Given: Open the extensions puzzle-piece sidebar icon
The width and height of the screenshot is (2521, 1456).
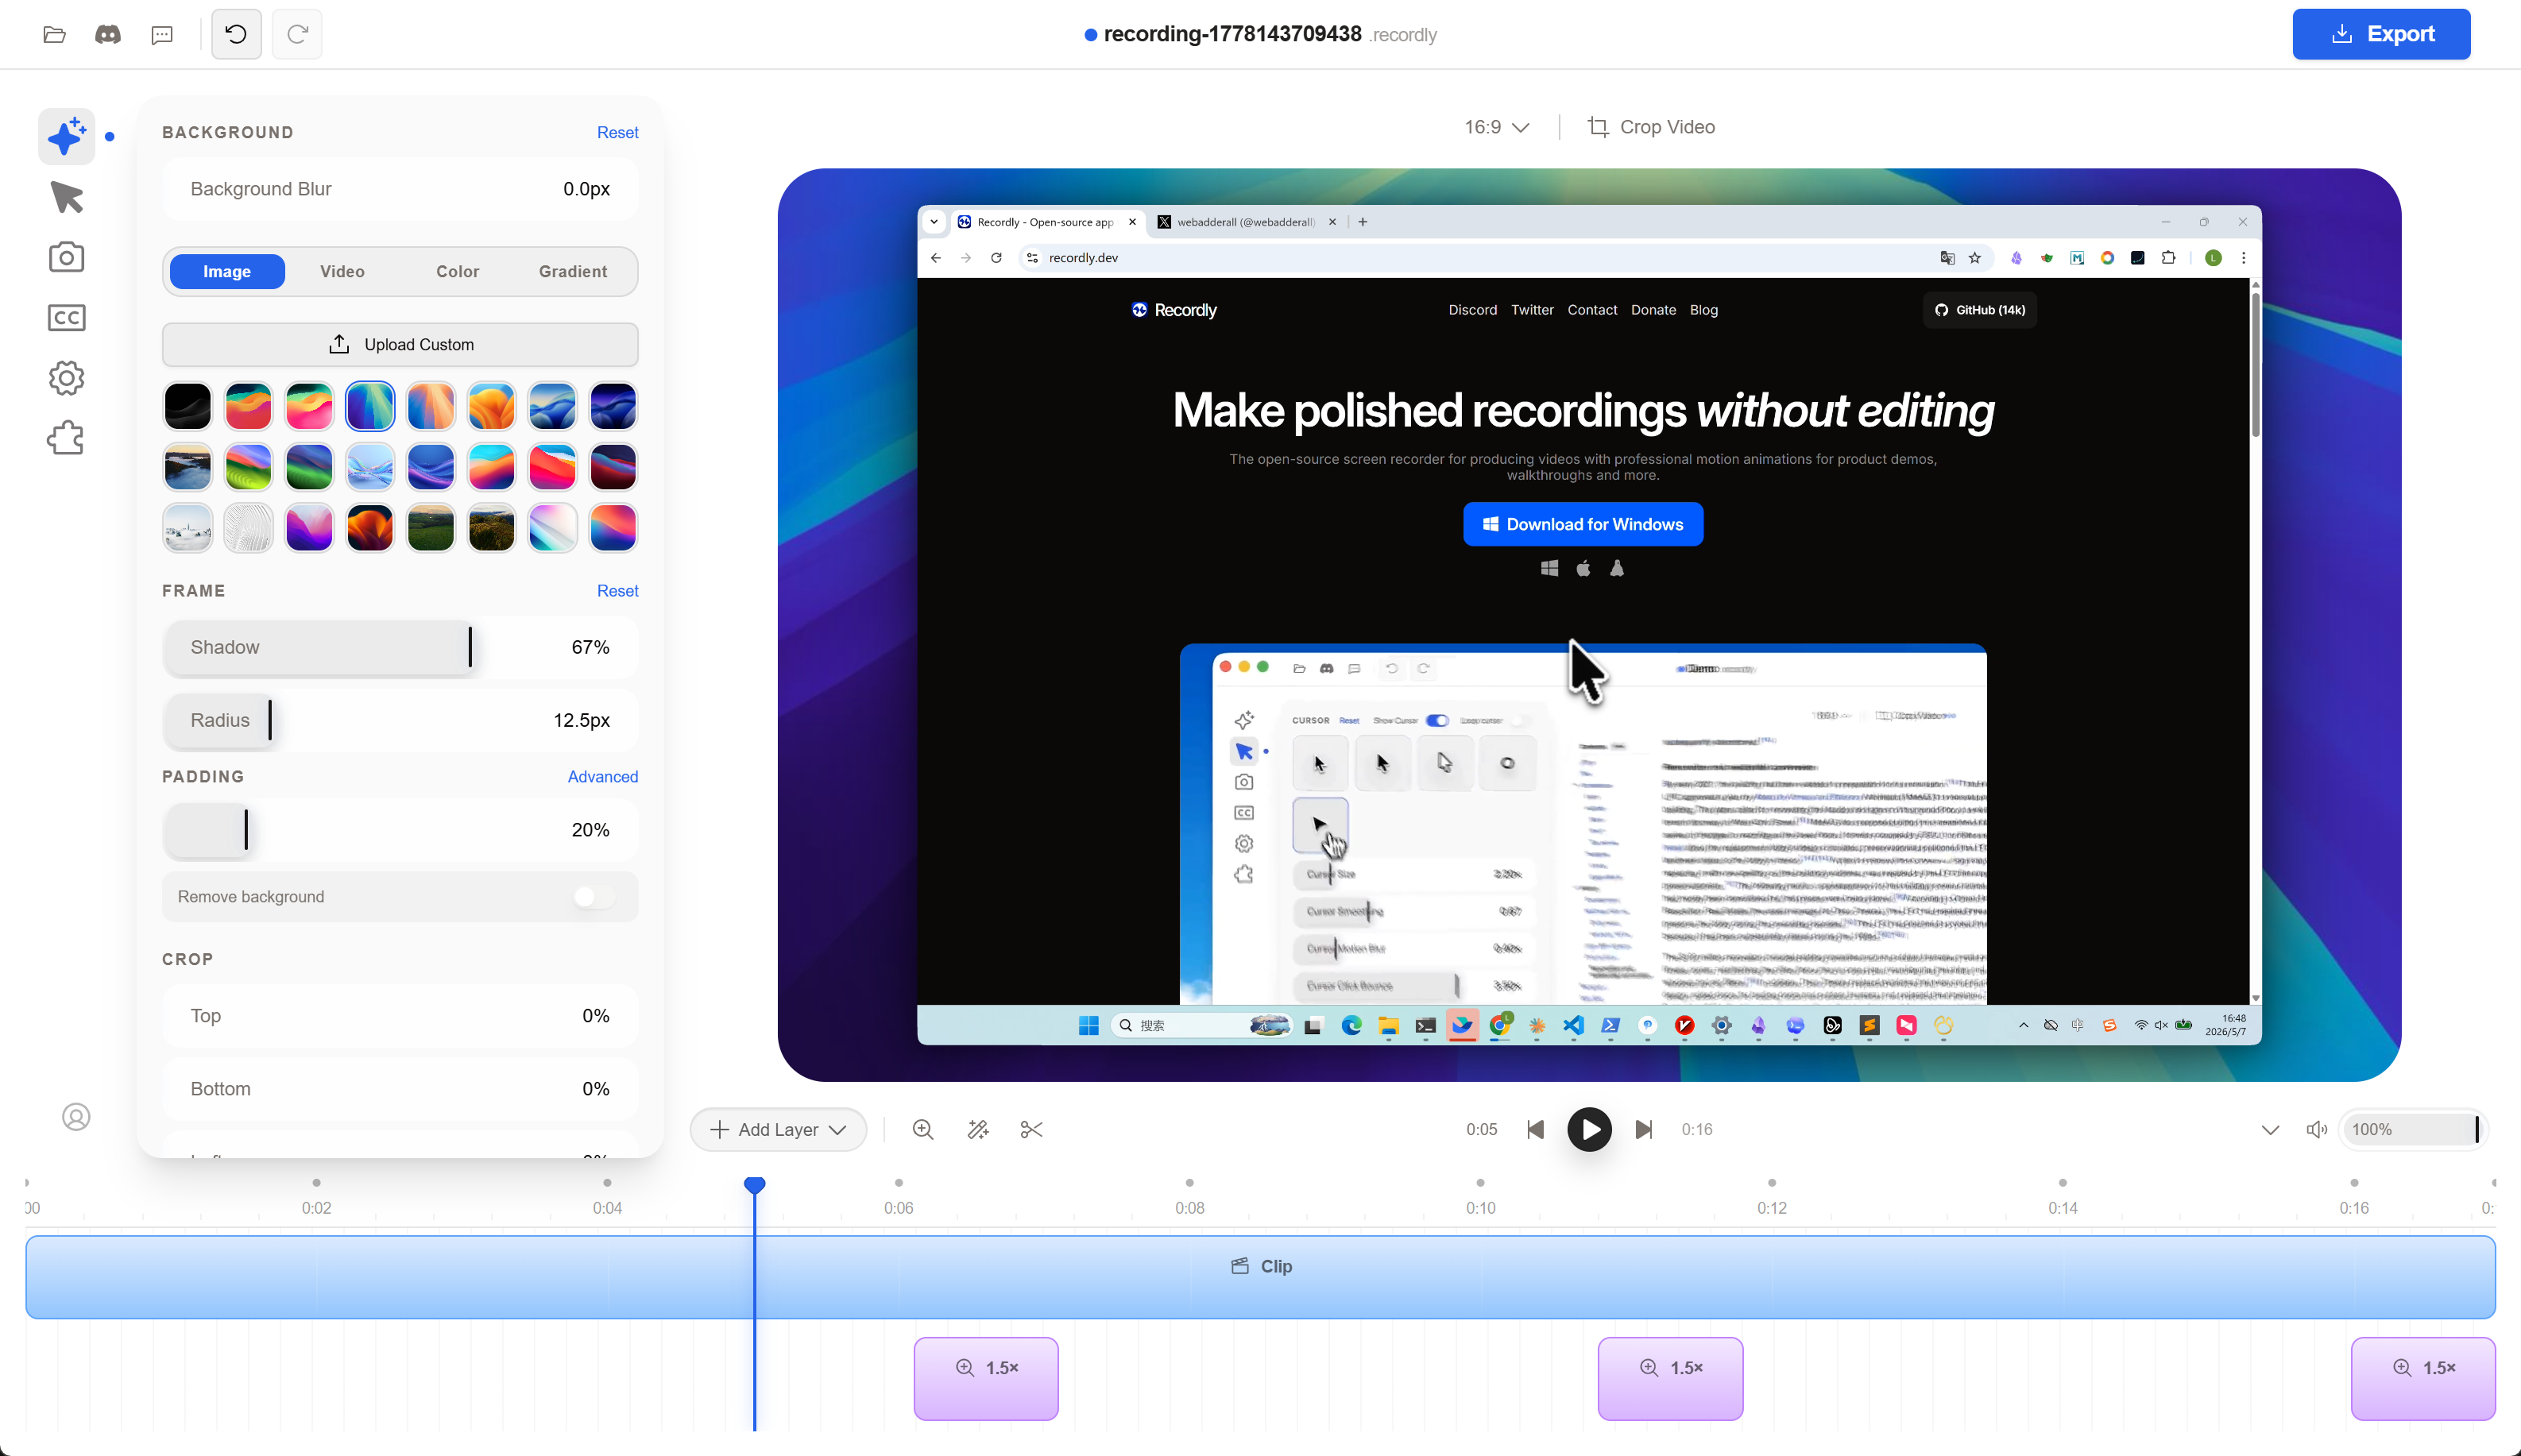Looking at the screenshot, I should coord(67,438).
